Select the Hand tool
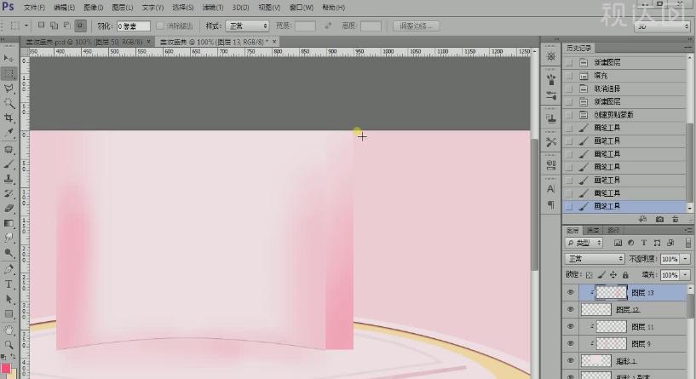Screen dimensions: 696x379 9,329
